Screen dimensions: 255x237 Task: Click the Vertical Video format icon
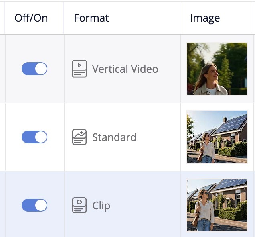pos(79,69)
